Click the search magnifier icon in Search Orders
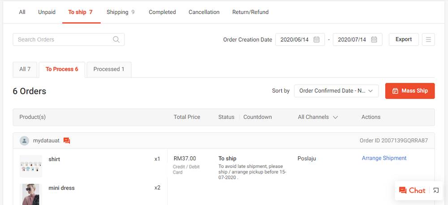448x205 pixels. pyautogui.click(x=116, y=39)
